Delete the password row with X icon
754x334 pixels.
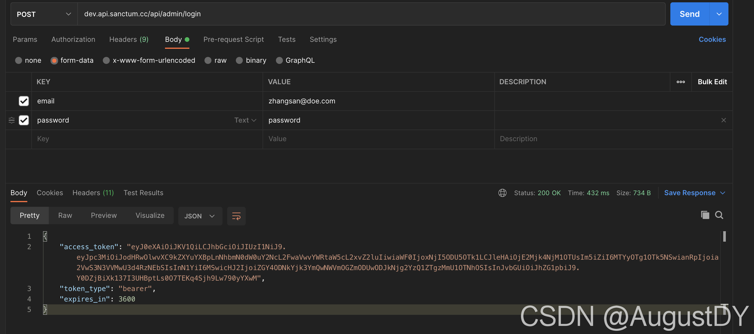coord(723,120)
